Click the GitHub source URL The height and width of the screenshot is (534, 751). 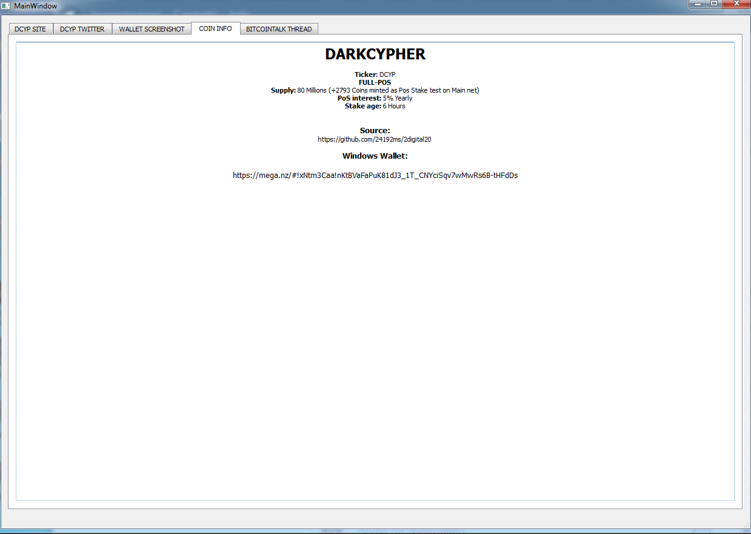375,139
